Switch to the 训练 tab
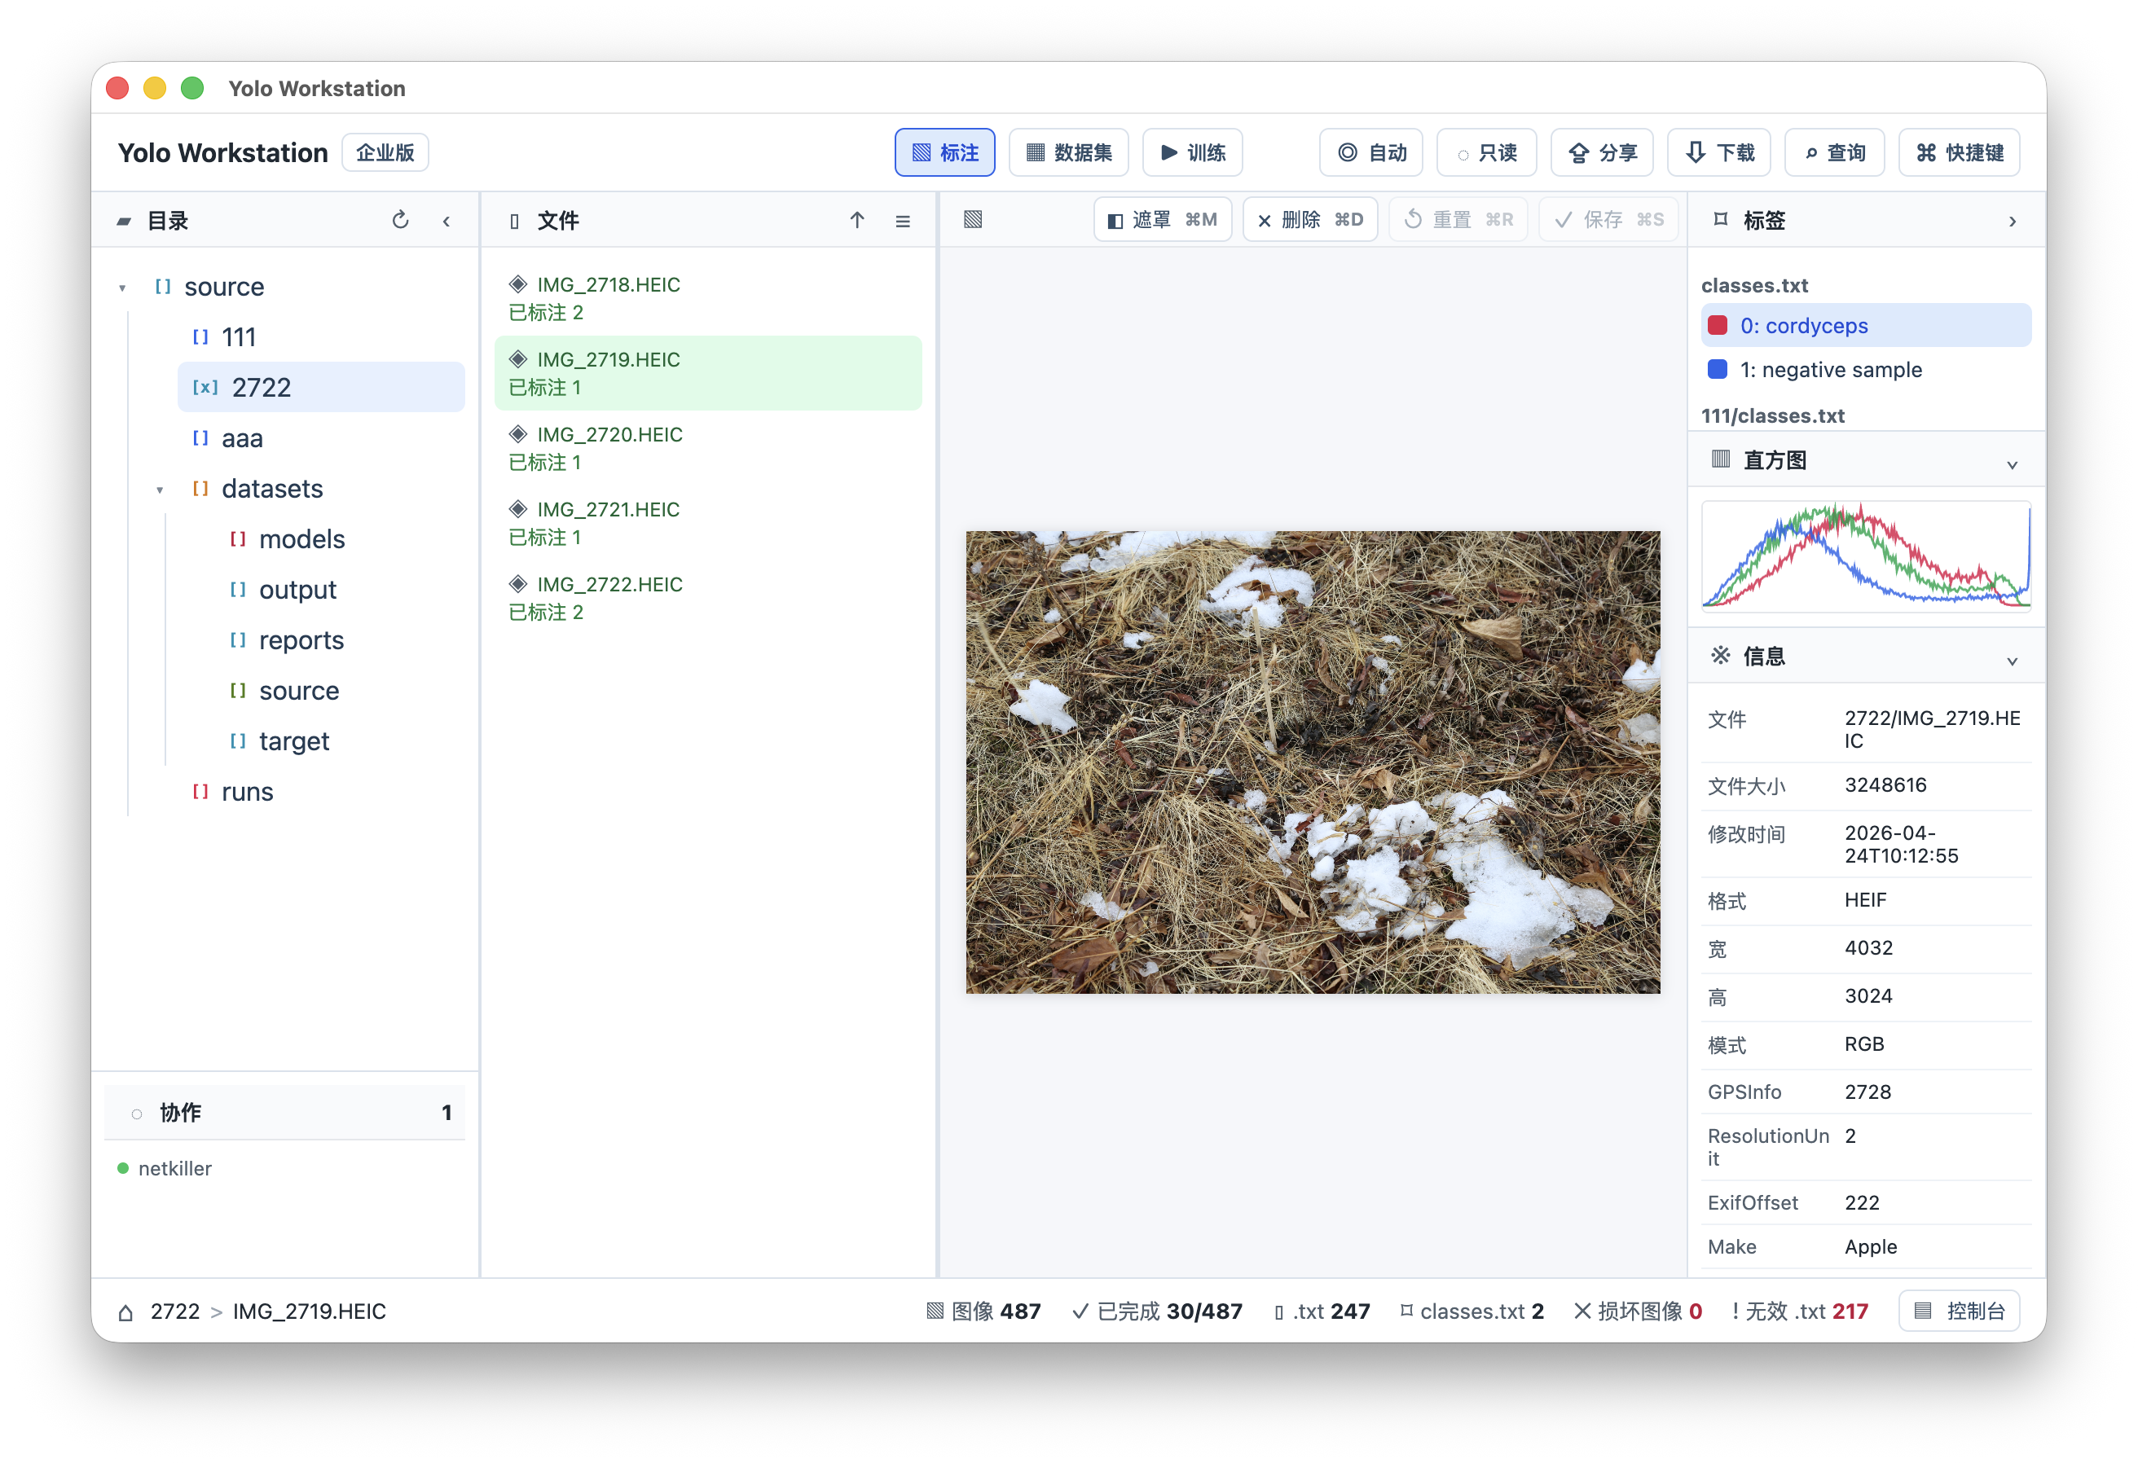The width and height of the screenshot is (2138, 1463). (1192, 152)
